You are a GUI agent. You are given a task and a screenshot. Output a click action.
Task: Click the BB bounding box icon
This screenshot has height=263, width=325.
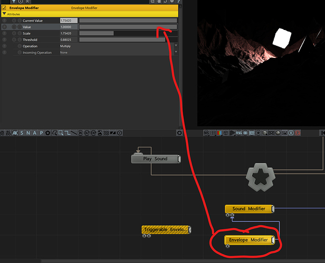tap(245, 133)
